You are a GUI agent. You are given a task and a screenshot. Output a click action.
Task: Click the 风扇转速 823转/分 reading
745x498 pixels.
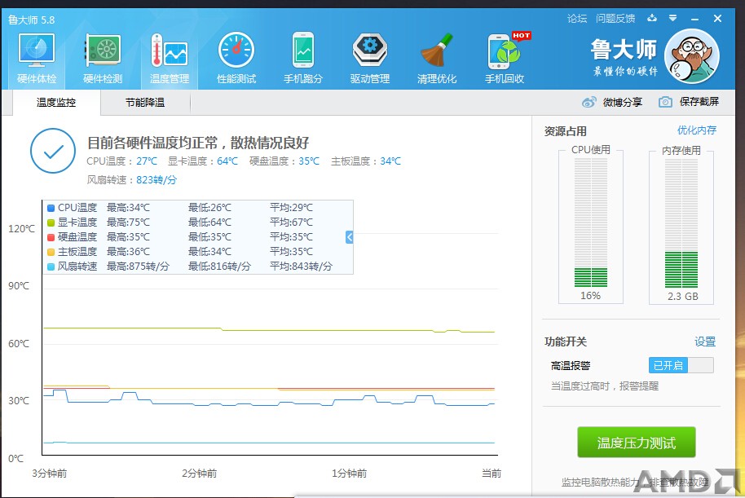131,179
